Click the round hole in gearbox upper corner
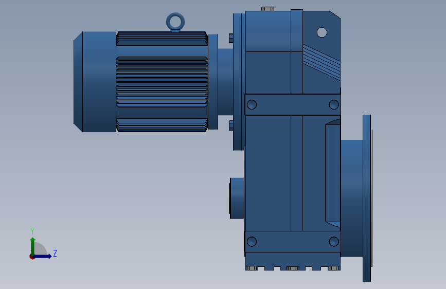Viewport: 446px width, 289px height. (322, 32)
